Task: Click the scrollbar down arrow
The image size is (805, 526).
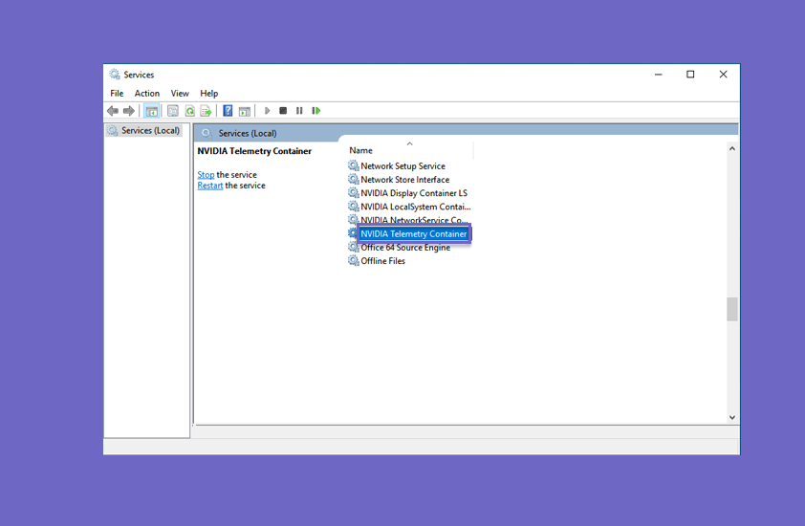Action: [x=732, y=417]
